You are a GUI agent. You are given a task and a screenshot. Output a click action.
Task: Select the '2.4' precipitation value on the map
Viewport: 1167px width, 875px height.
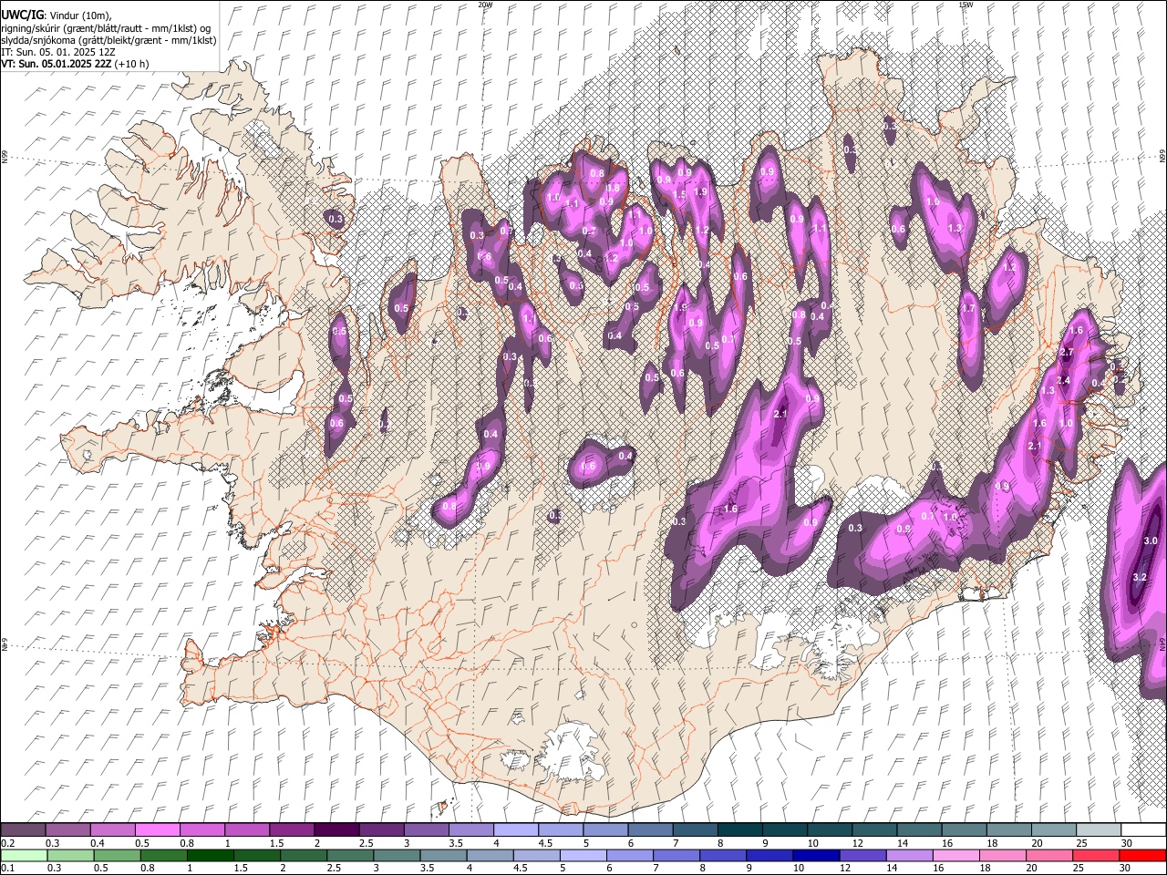[x=1063, y=380]
